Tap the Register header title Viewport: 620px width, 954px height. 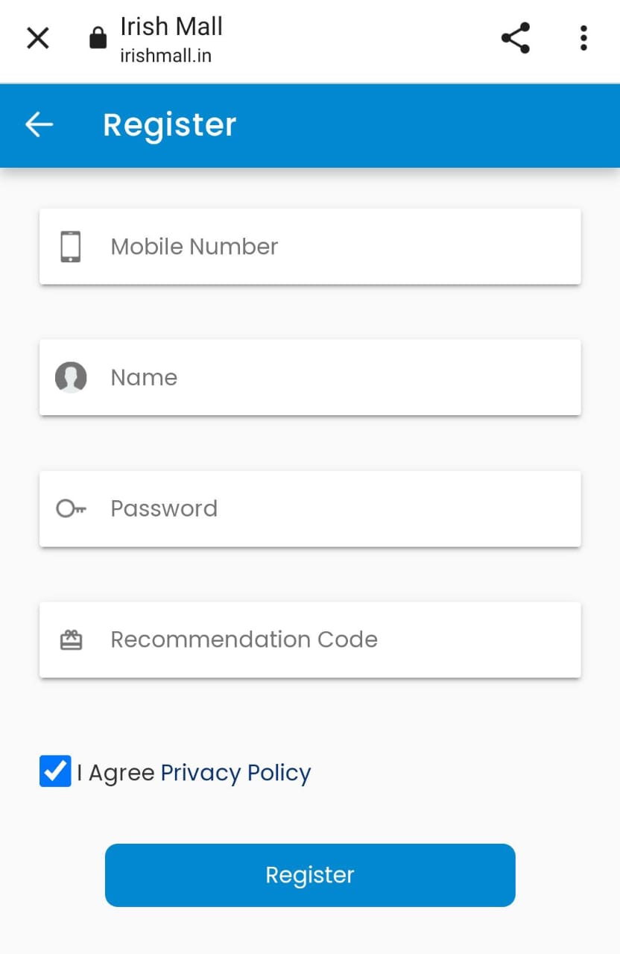[169, 124]
